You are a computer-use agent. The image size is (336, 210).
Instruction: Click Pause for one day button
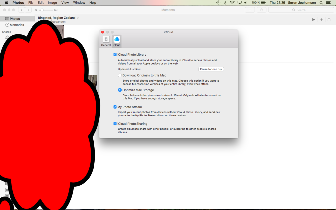(211, 69)
